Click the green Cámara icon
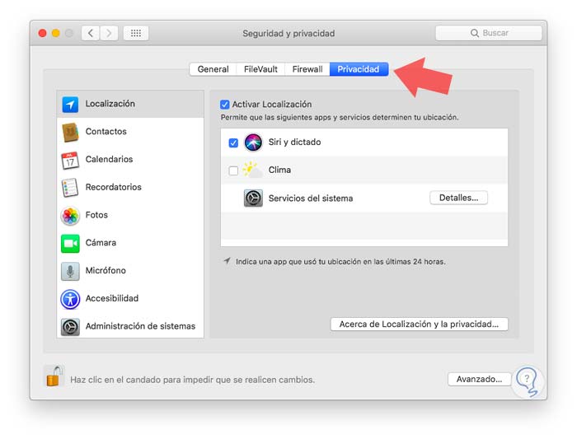 (70, 244)
